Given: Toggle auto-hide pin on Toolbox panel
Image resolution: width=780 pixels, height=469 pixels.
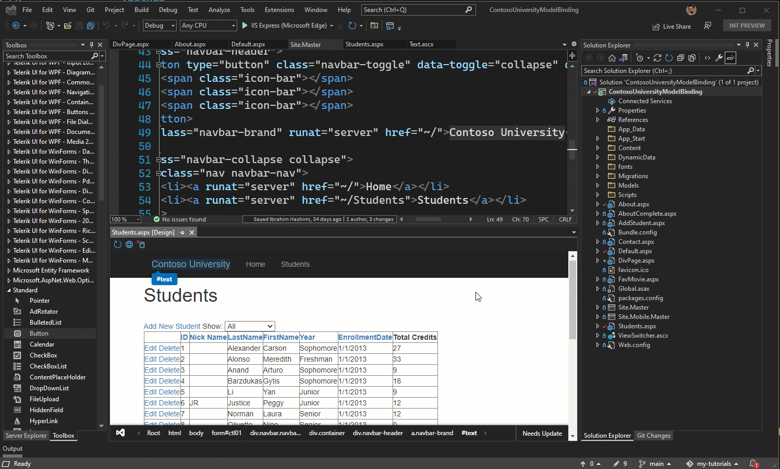Looking at the screenshot, I should pyautogui.click(x=91, y=45).
